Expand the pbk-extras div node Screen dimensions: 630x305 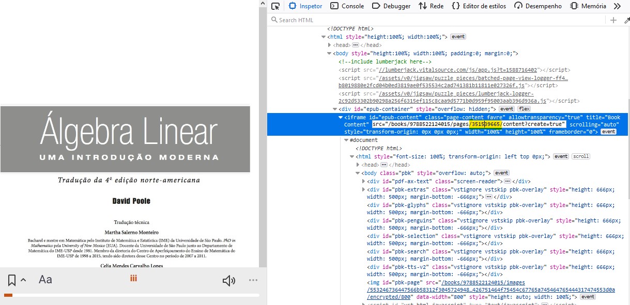363,189
